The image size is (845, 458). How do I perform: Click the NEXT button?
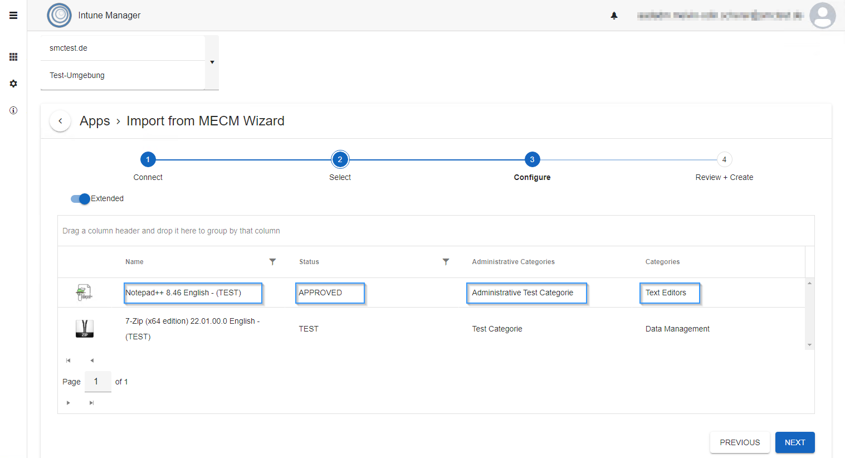795,442
